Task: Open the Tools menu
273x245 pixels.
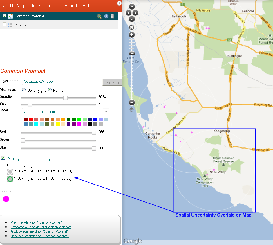Action: [x=36, y=6]
